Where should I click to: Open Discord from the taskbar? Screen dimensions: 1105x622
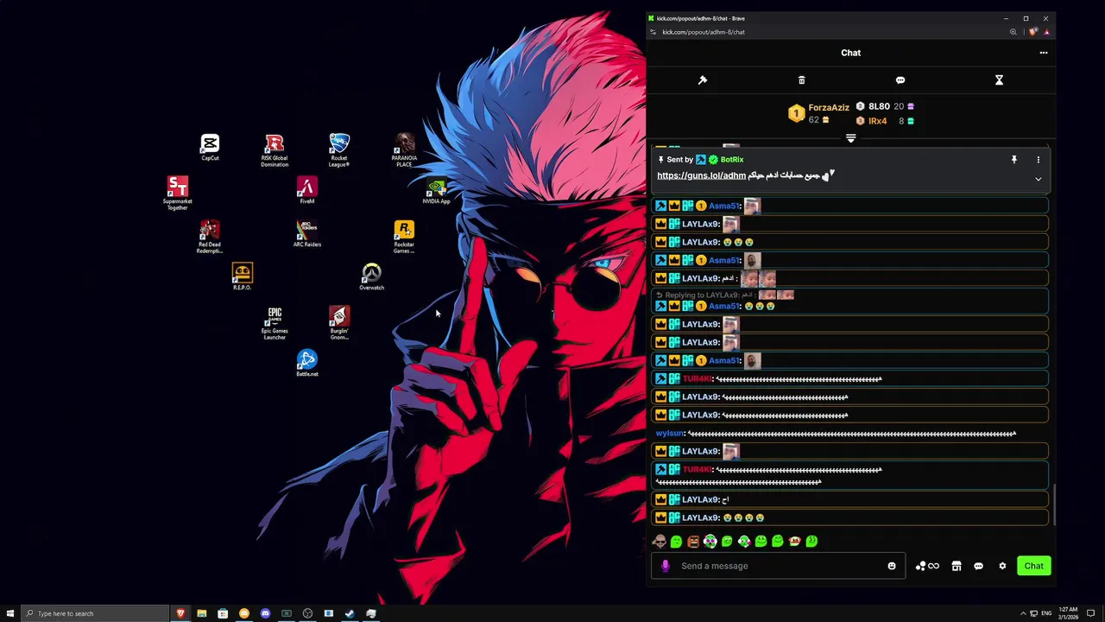(x=265, y=613)
